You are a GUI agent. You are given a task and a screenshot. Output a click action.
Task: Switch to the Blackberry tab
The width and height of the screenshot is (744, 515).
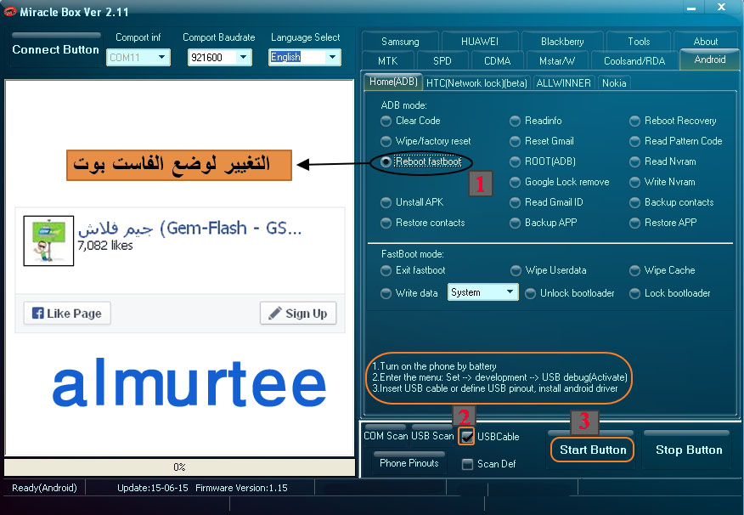click(x=562, y=42)
